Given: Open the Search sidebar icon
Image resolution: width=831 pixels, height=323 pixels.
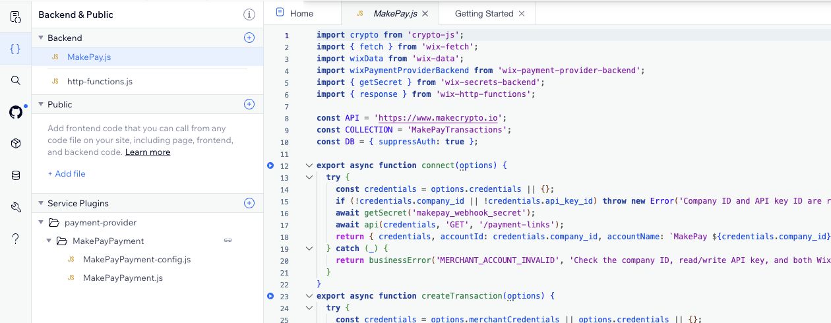Looking at the screenshot, I should (x=16, y=80).
